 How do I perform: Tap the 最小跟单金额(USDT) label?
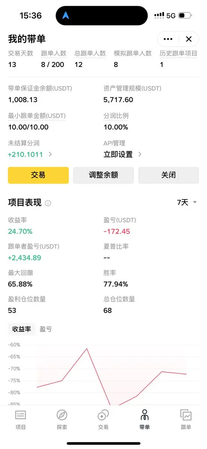[37, 116]
